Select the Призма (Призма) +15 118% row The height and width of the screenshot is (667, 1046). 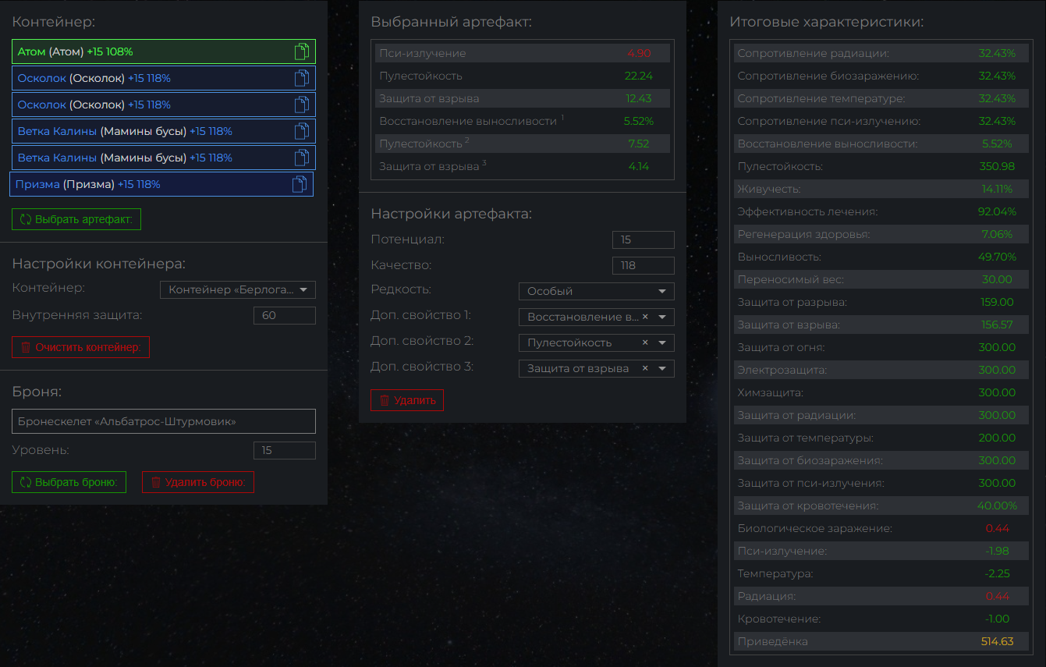click(x=161, y=184)
